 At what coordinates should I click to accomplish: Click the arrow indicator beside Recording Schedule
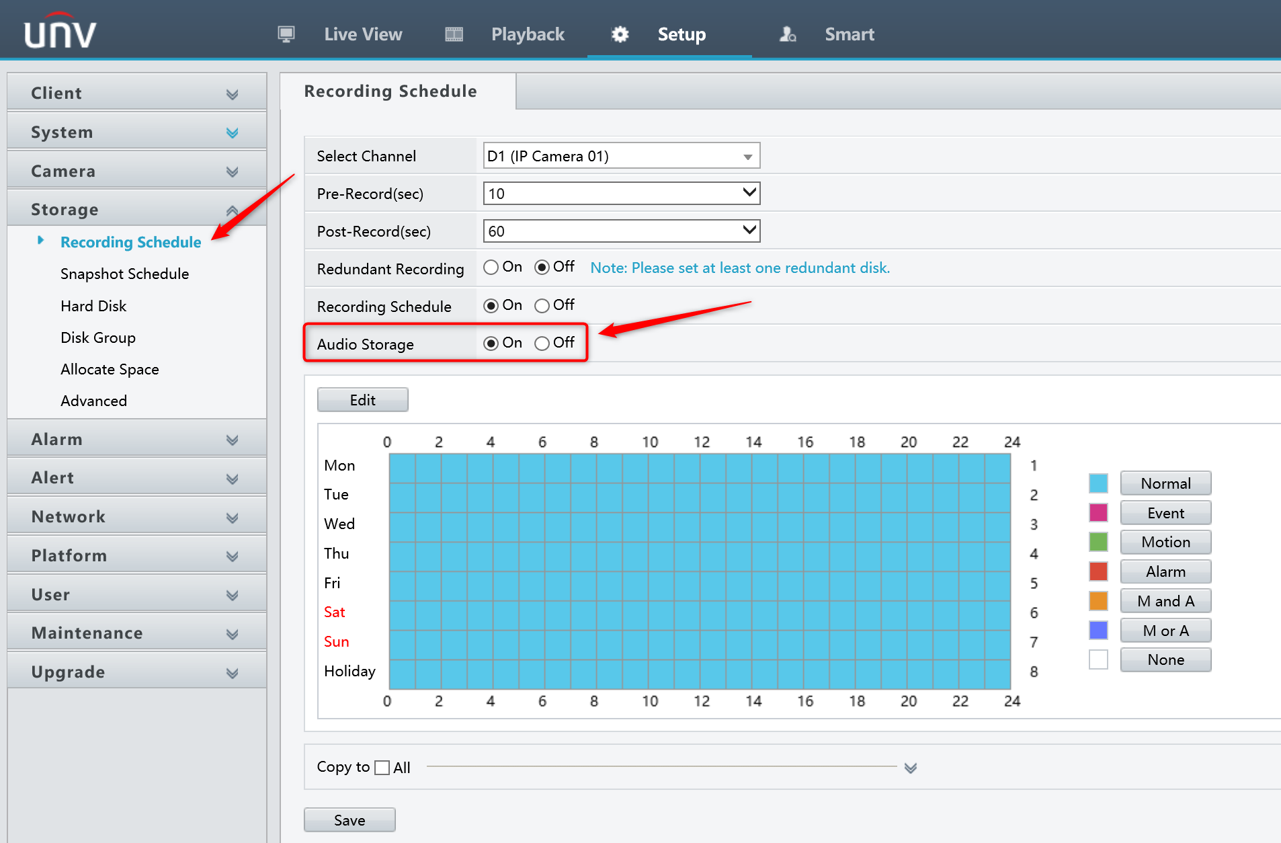(40, 241)
